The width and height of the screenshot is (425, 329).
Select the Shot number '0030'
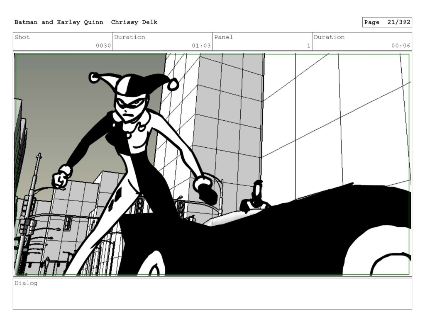[x=103, y=46]
